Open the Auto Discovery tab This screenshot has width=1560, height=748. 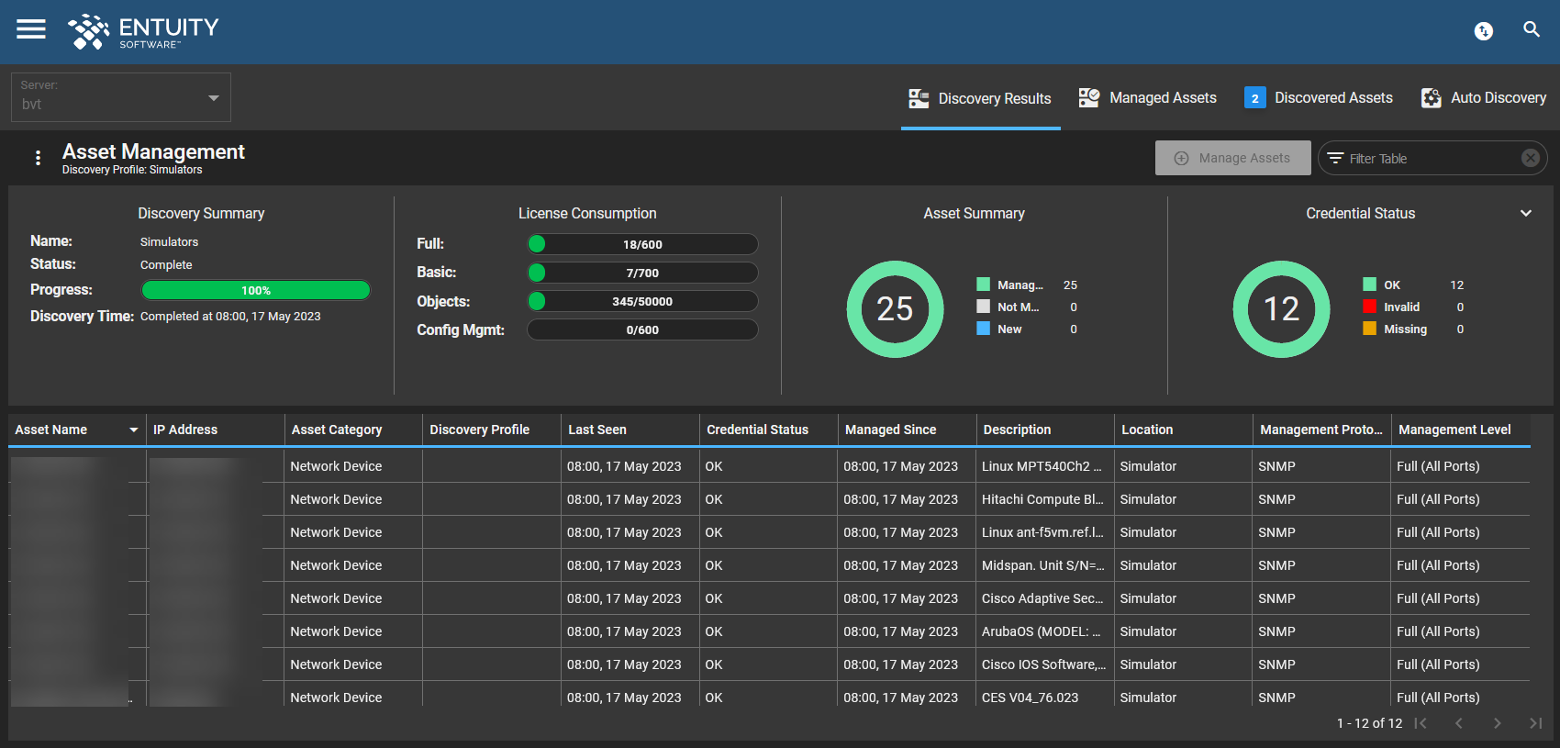click(x=1483, y=97)
